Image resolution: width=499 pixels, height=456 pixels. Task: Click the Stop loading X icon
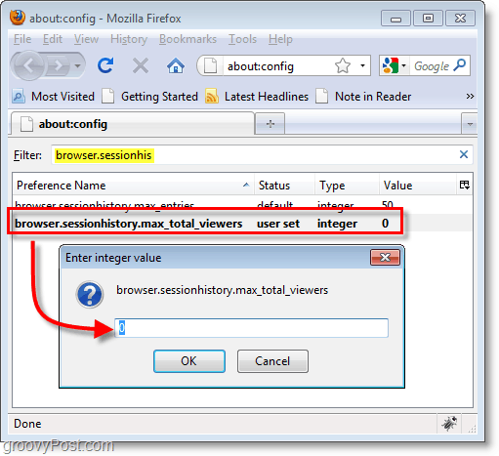click(x=141, y=65)
